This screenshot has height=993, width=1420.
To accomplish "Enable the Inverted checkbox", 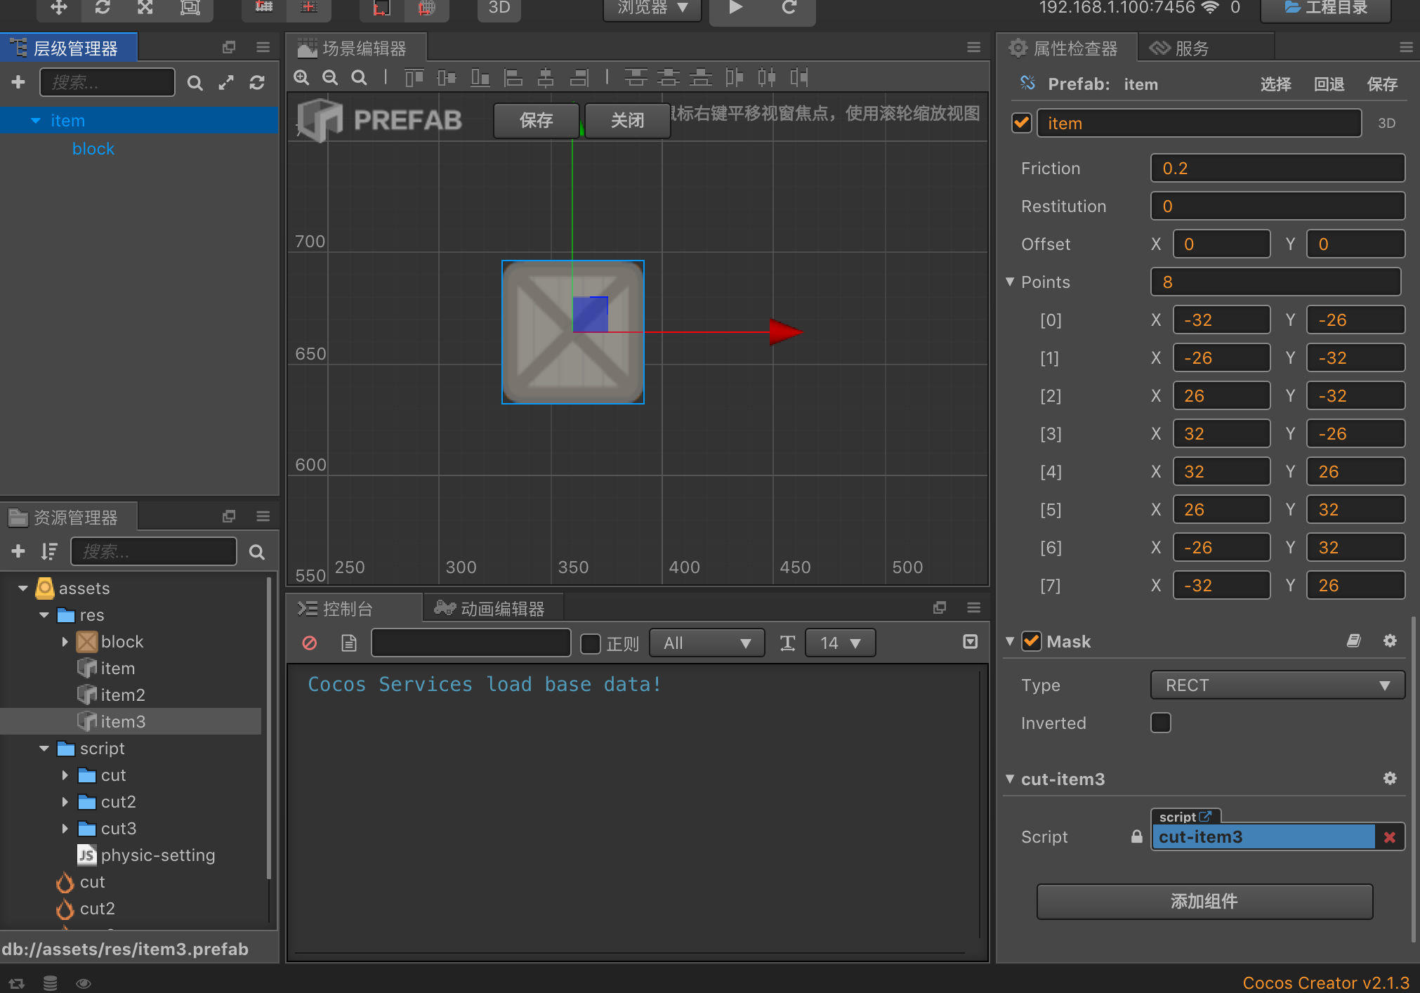I will coord(1160,723).
